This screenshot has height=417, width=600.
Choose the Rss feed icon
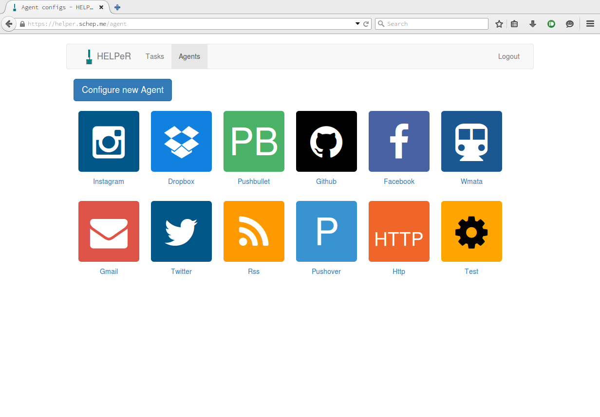coord(254,232)
